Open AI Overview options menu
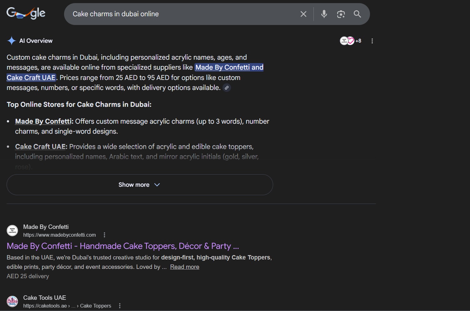Viewport: 470px width, 311px height. [x=372, y=41]
